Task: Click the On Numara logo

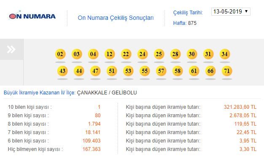Action: coord(32,16)
